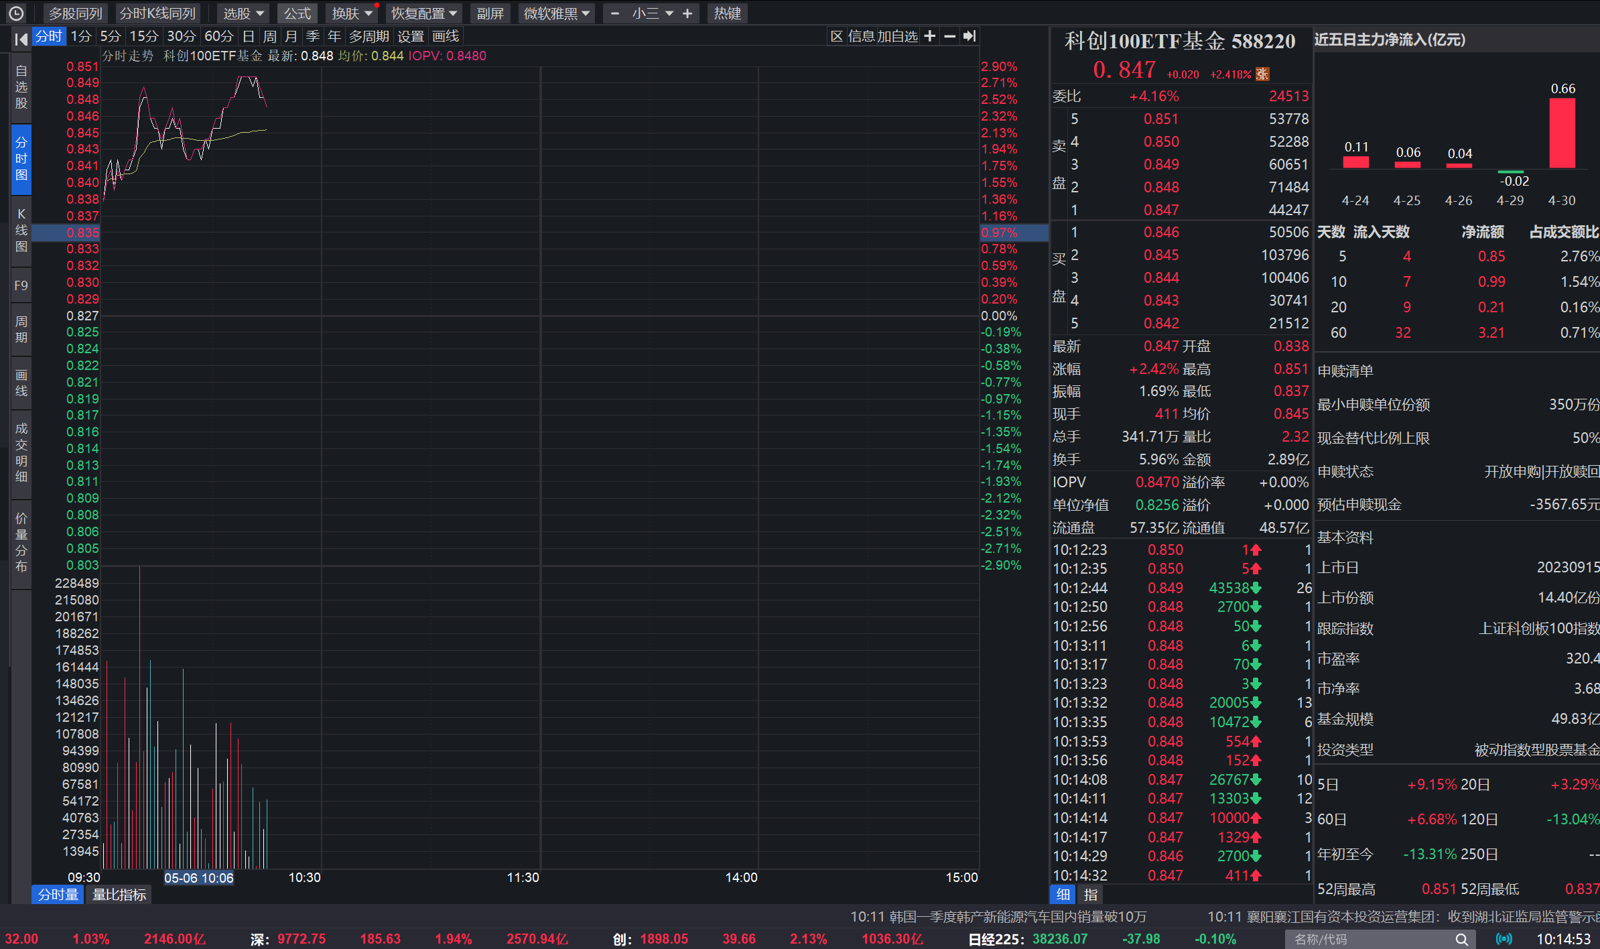Viewport: 1600px width, 949px height.
Task: Open the 多周期 tab
Action: 369,36
